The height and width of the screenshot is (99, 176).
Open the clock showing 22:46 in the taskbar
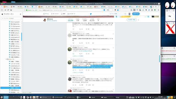coord(160,97)
